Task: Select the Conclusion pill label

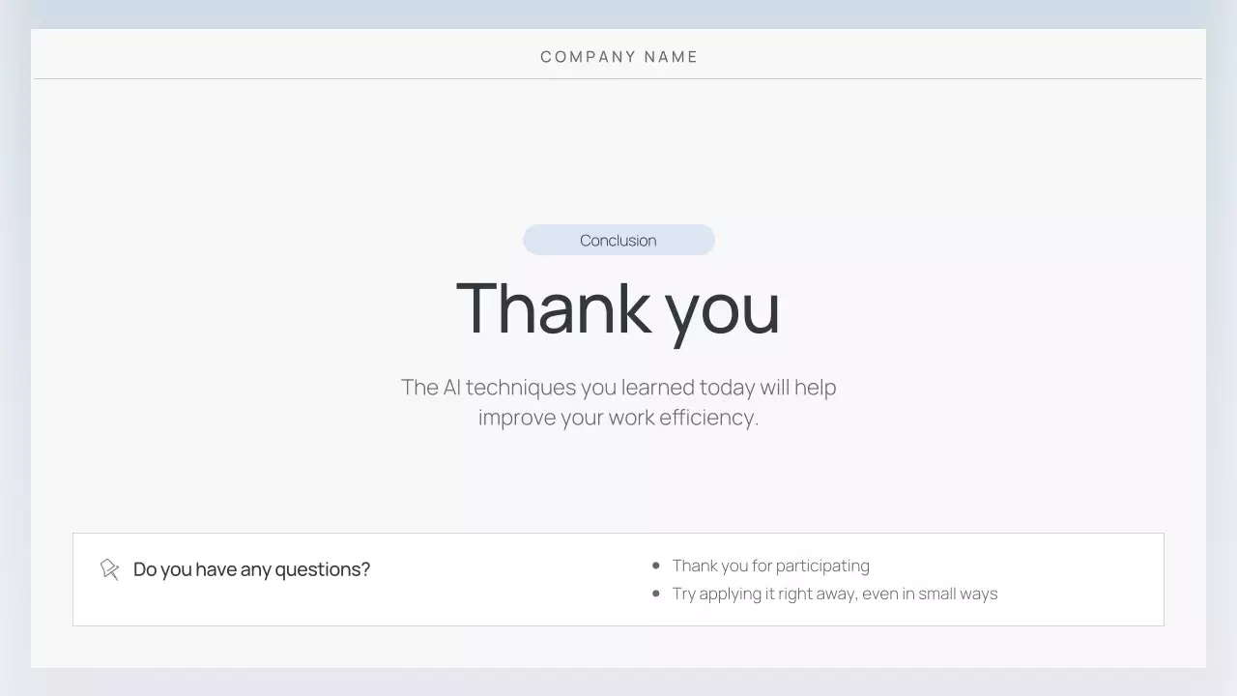Action: click(618, 241)
